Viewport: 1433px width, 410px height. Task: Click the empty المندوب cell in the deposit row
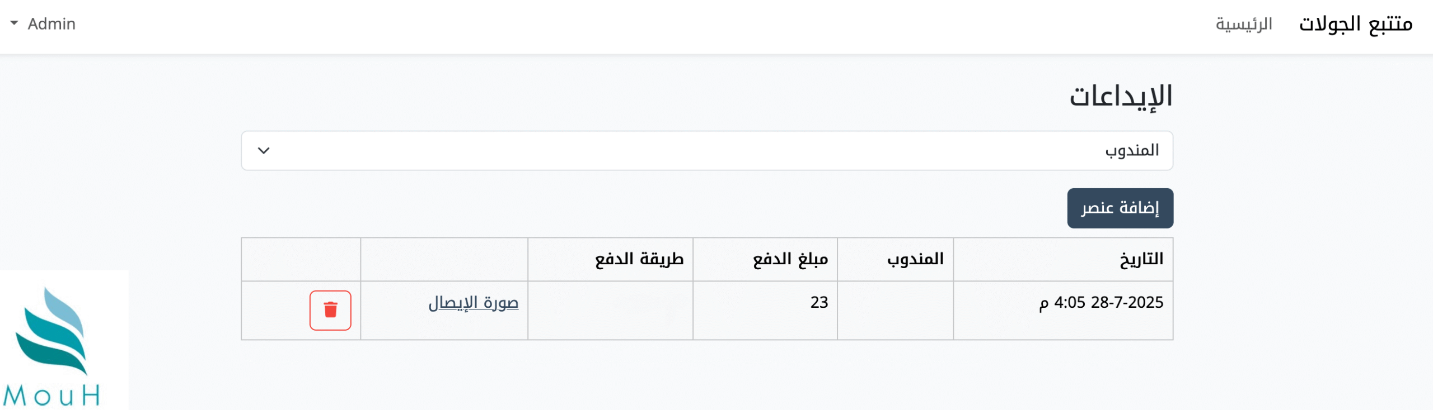coord(895,310)
